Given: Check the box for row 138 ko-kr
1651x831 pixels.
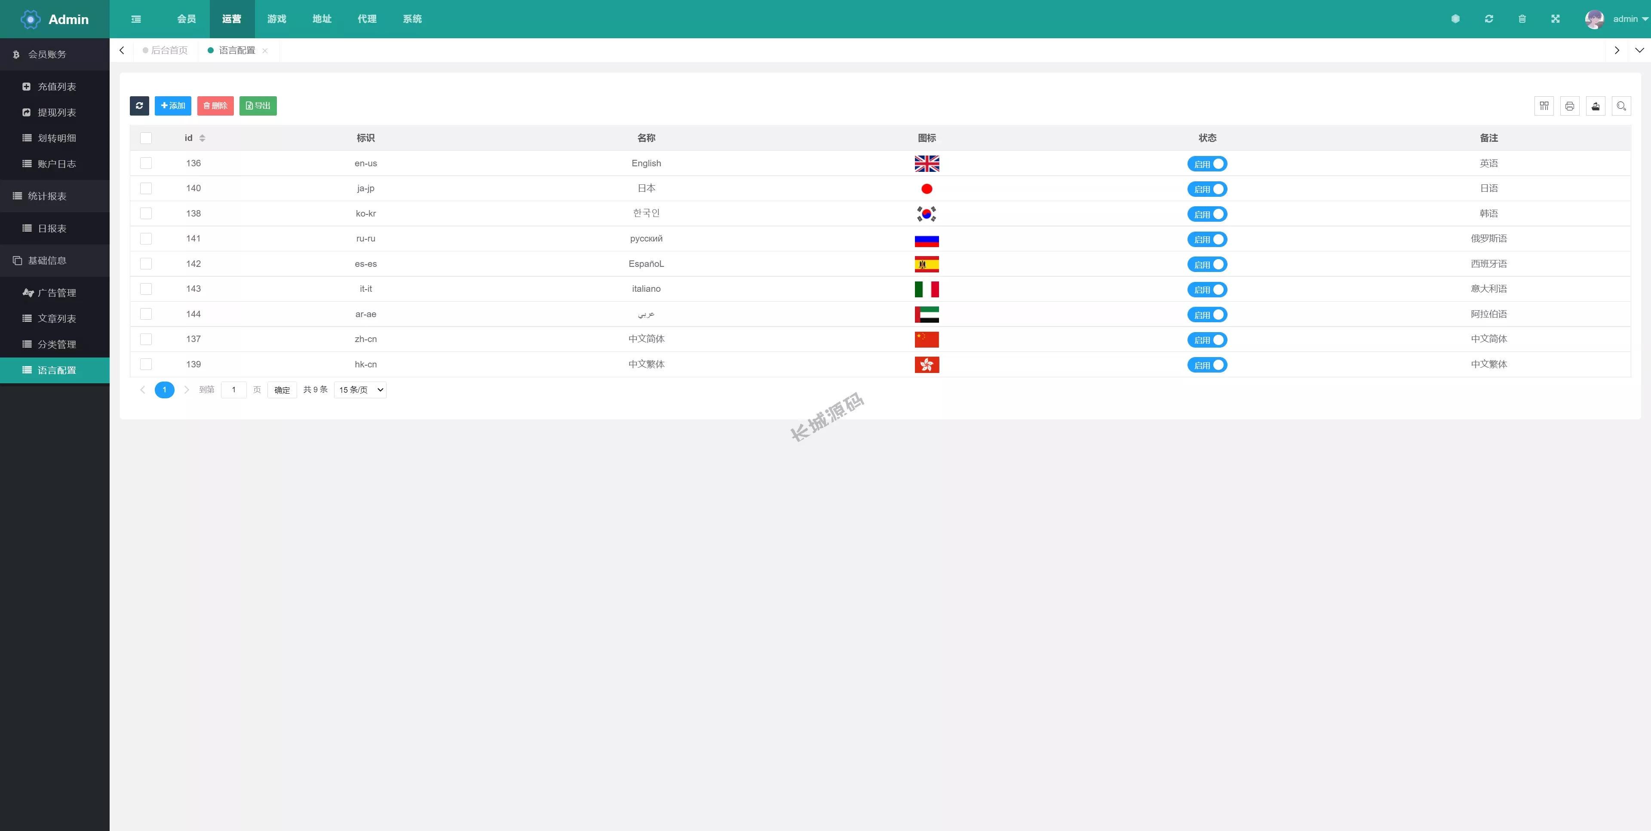Looking at the screenshot, I should click(x=146, y=214).
